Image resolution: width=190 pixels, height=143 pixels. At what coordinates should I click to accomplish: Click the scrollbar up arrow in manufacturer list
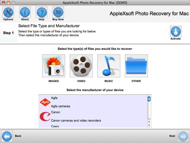[x=149, y=121]
